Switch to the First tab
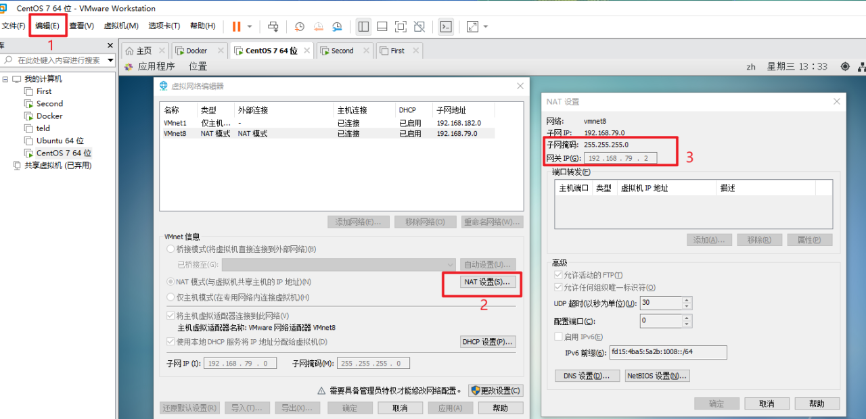Screen dimensions: 866x419 [398, 51]
